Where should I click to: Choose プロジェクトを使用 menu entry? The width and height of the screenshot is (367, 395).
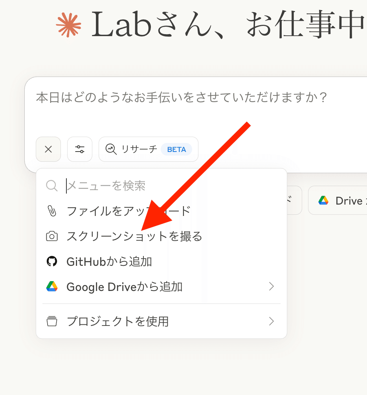(x=117, y=322)
